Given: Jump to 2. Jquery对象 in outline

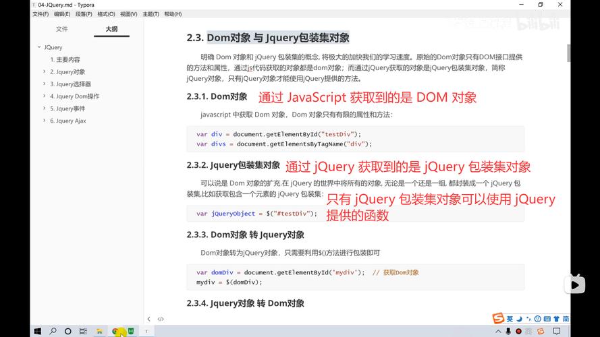Looking at the screenshot, I should pyautogui.click(x=67, y=72).
